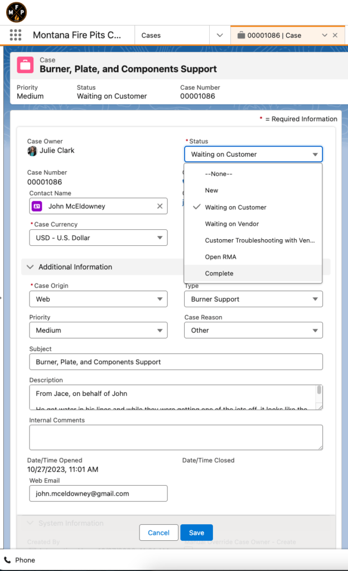
Task: Click the Description scrollbar thumb
Action: point(319,390)
